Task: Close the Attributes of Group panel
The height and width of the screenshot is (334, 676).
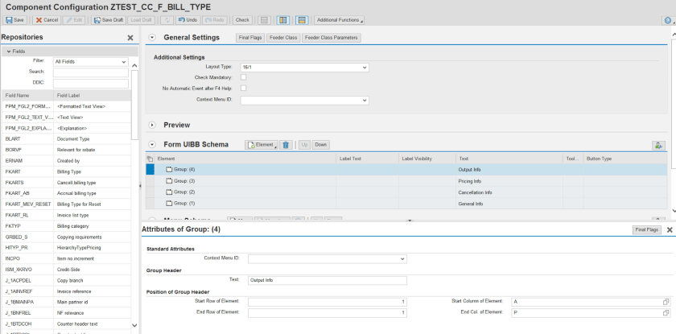Action: click(x=670, y=230)
